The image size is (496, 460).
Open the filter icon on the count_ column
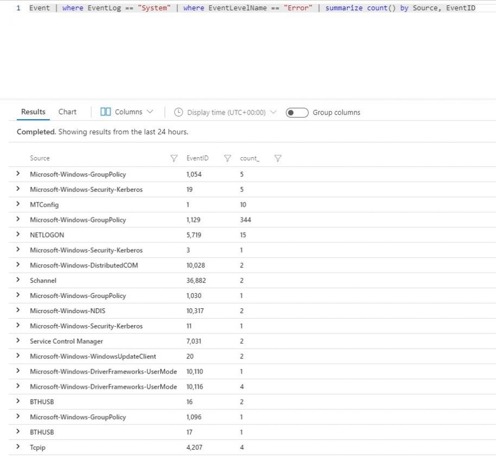pyautogui.click(x=278, y=158)
